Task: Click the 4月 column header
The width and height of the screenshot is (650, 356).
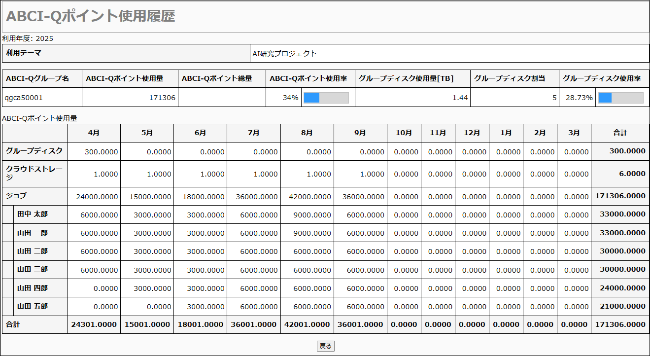Action: click(x=94, y=133)
